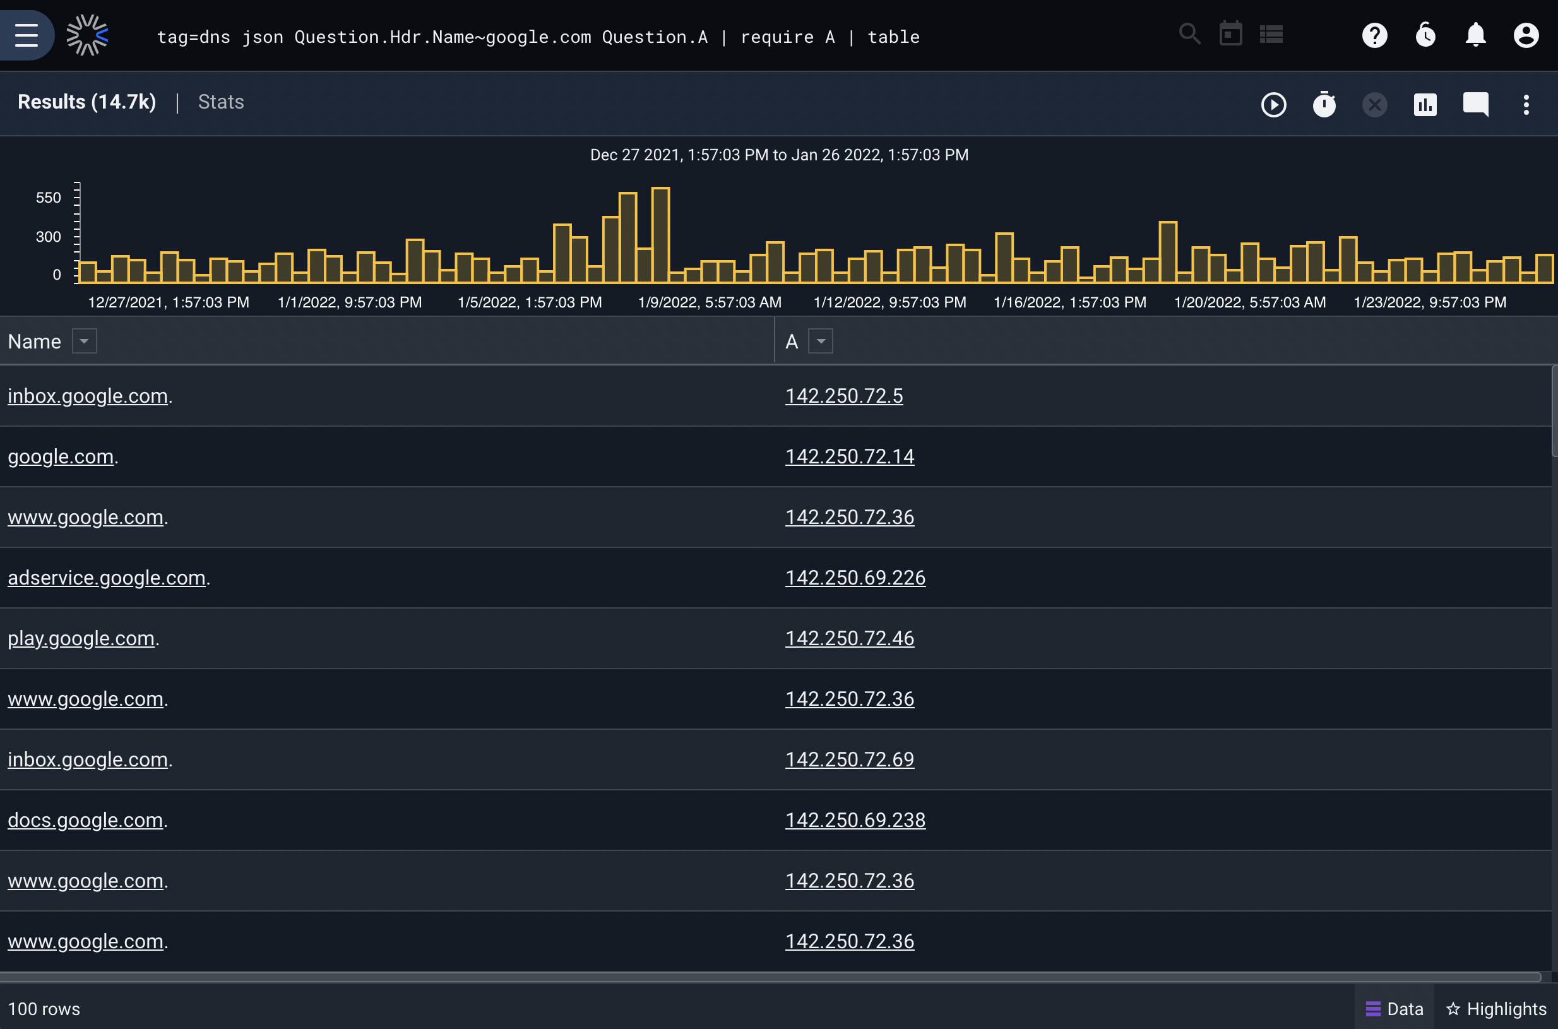The height and width of the screenshot is (1029, 1558).
Task: Click the search magnifier icon
Action: coord(1189,34)
